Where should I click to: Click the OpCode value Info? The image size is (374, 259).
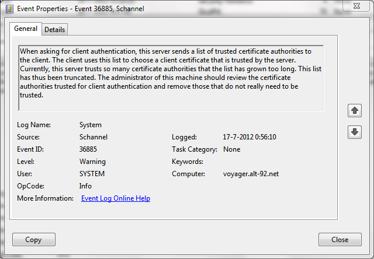[85, 186]
